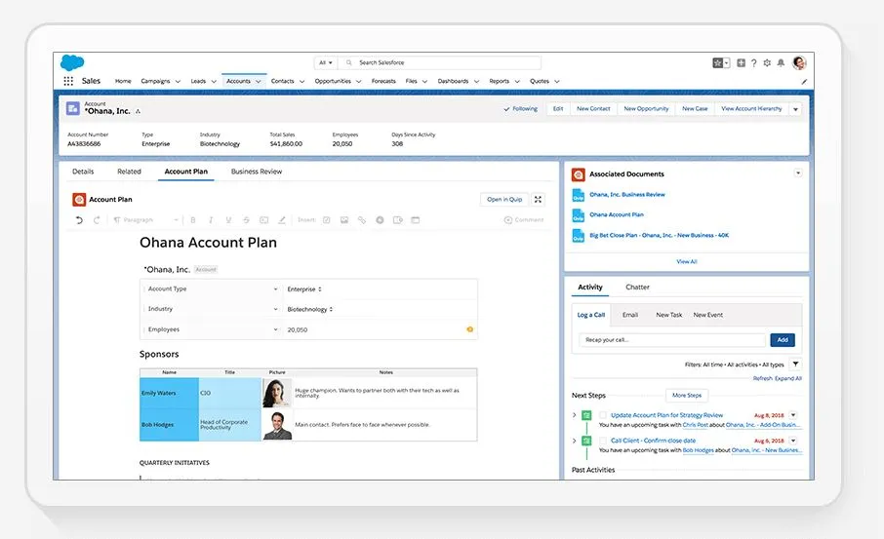
Task: Insert a checklist via checkbox icon
Action: [x=327, y=220]
